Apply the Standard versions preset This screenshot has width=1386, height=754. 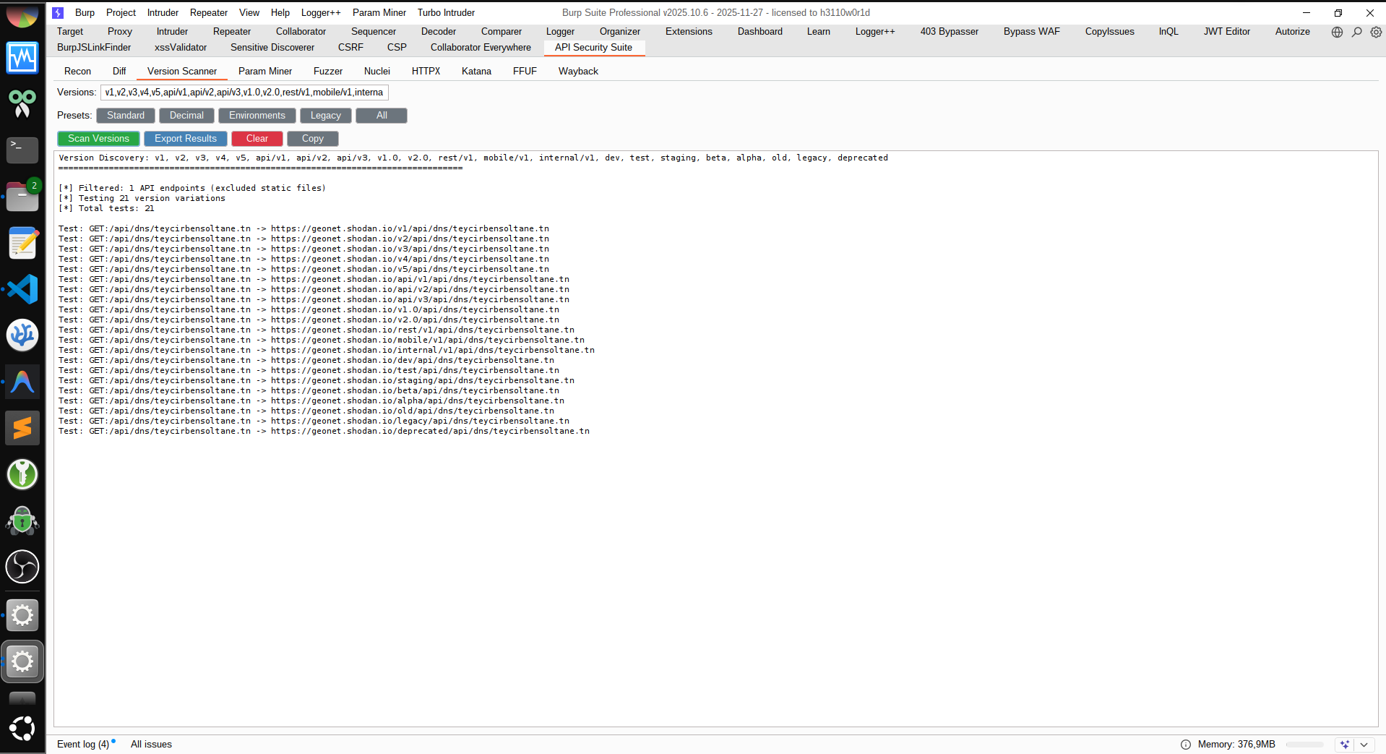click(x=126, y=116)
